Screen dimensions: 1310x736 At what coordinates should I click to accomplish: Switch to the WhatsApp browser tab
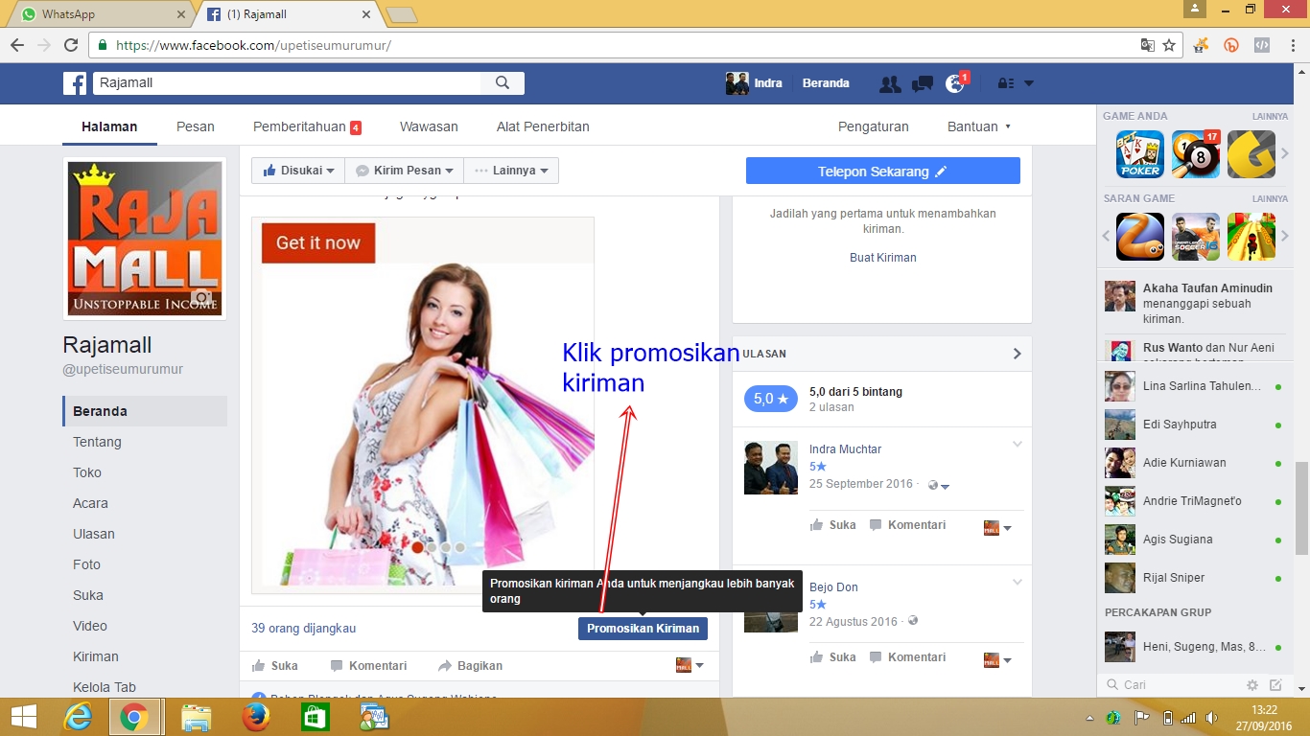pyautogui.click(x=99, y=14)
